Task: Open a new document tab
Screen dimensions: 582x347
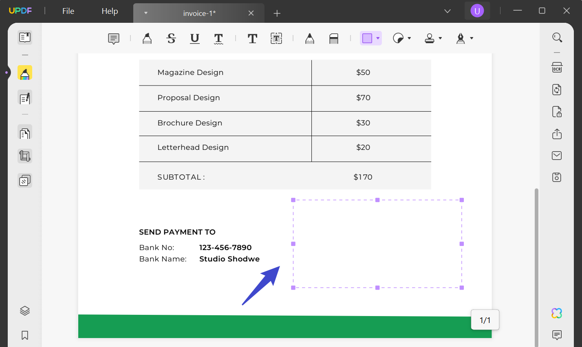Action: 277,13
